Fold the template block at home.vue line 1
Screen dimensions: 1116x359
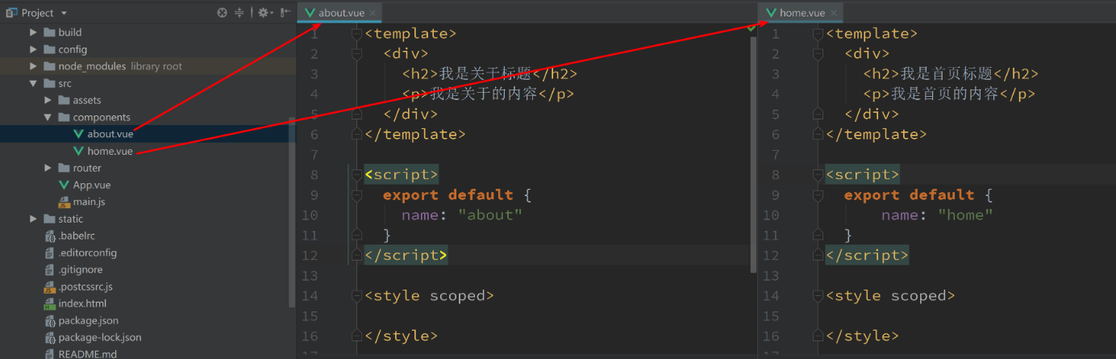818,34
